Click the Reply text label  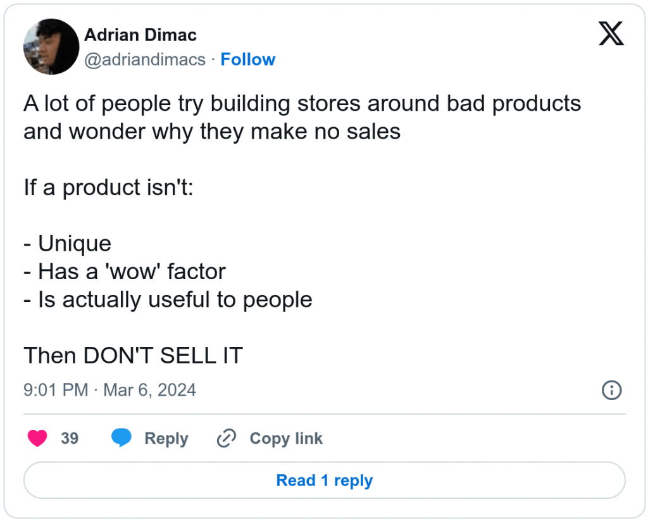click(166, 438)
